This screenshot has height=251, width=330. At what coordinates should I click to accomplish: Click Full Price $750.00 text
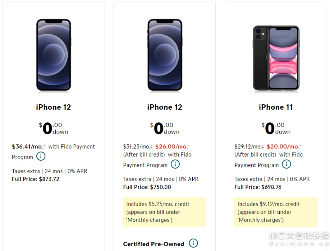(x=147, y=187)
